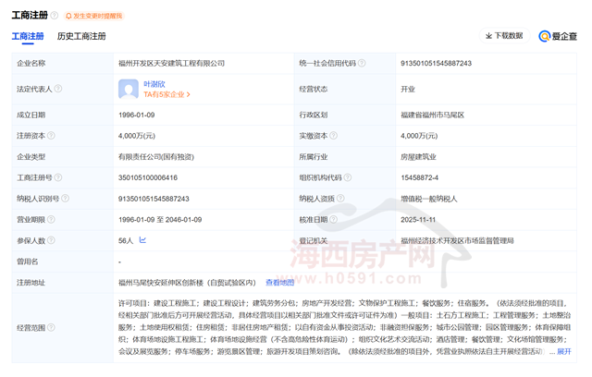Click help icon beside 法定代表人
592x377 pixels.
(x=58, y=90)
